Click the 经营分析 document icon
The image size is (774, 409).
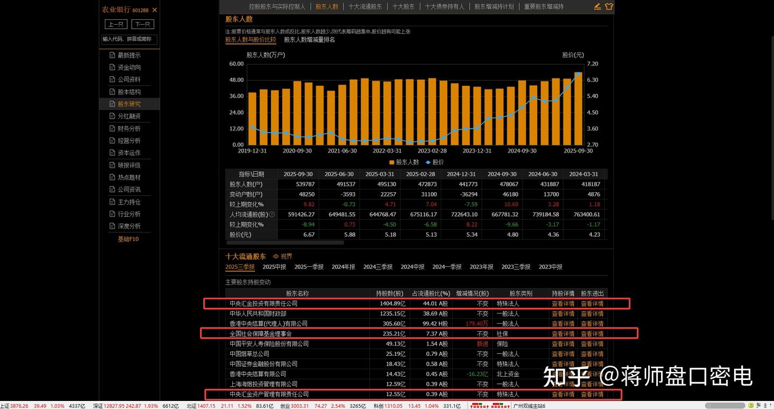(112, 141)
